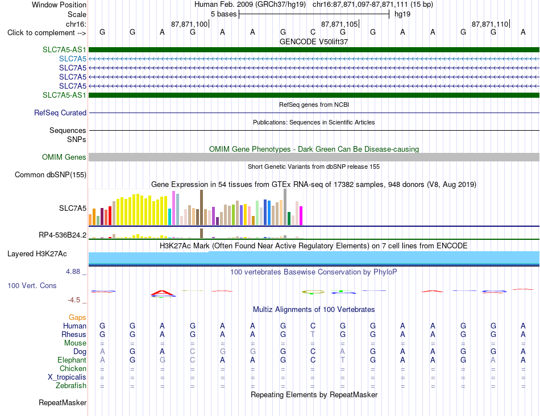Click the H3K27Ac Mark track title
Image resolution: width=540 pixels, height=416 pixels.
point(314,246)
